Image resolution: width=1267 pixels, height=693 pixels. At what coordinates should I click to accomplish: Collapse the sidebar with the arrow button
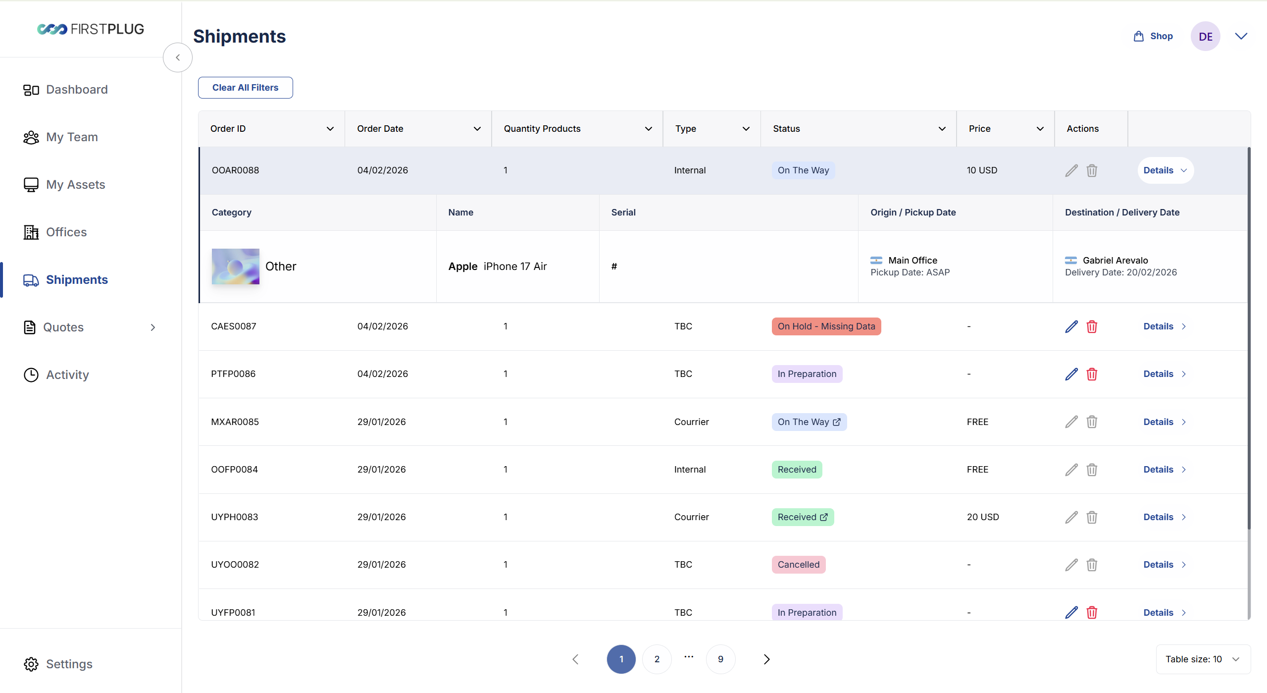point(178,57)
